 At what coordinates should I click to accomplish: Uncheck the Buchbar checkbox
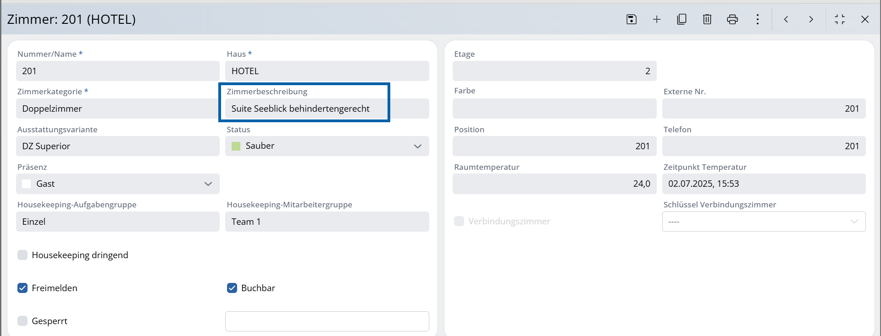[232, 288]
